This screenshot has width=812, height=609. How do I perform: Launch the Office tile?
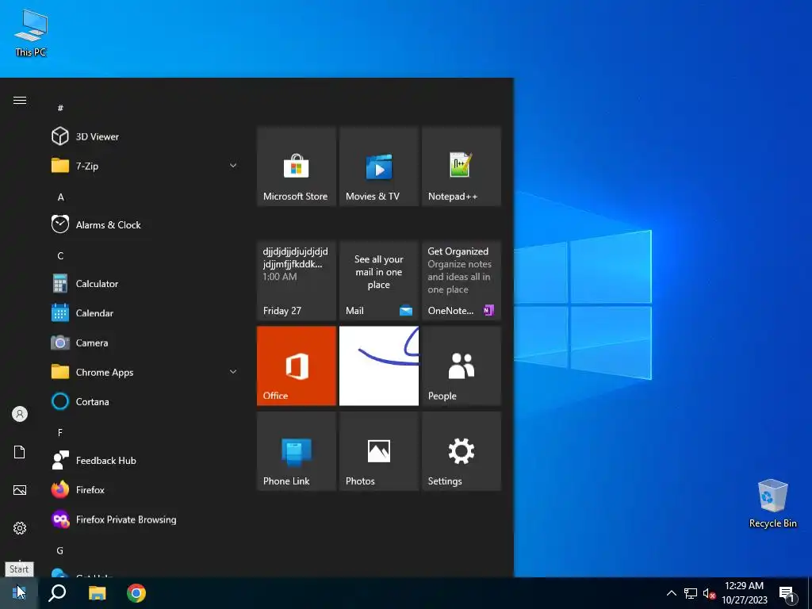pyautogui.click(x=297, y=366)
